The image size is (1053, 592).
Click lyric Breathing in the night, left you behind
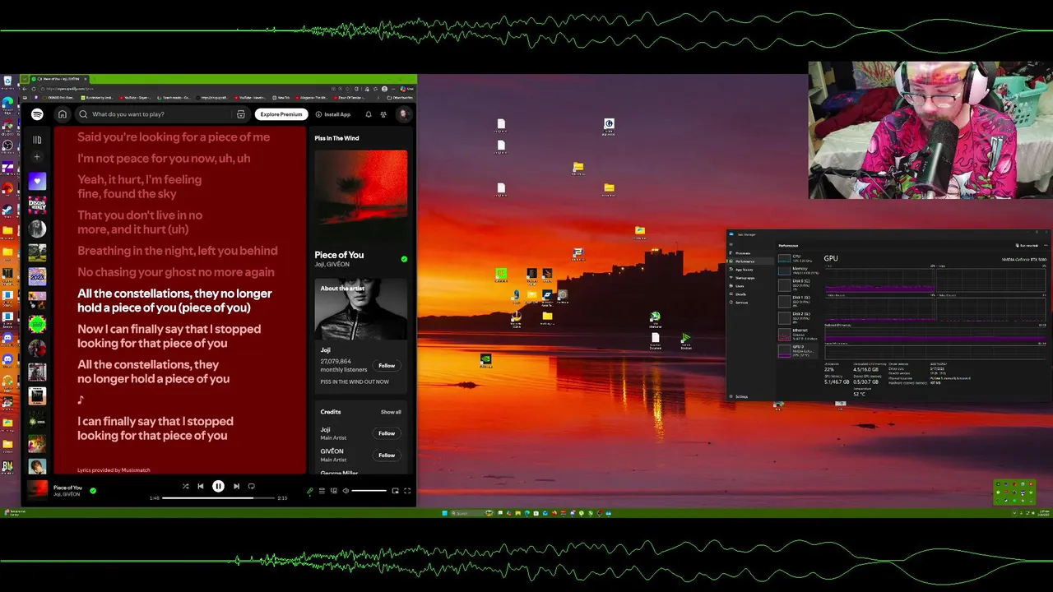pos(178,251)
